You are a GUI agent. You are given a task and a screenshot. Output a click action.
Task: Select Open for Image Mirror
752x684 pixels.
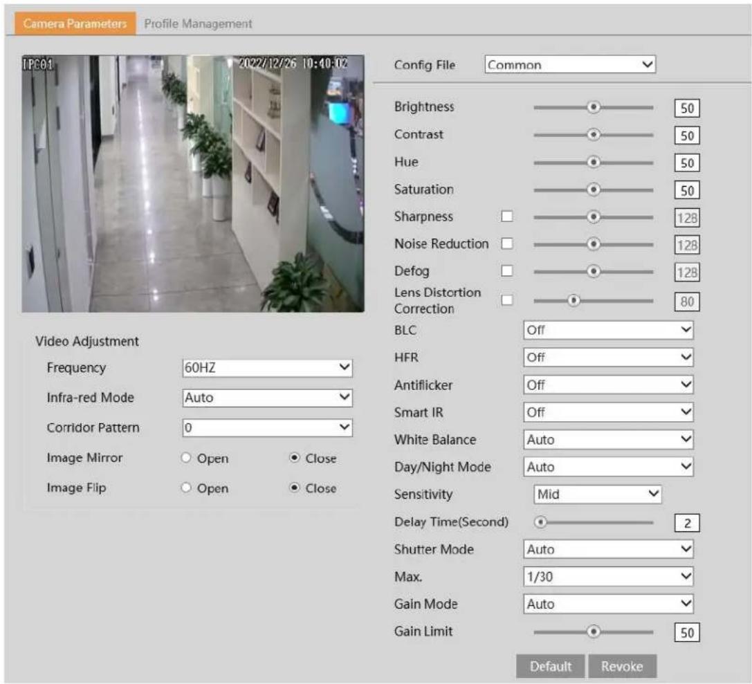[x=186, y=458]
